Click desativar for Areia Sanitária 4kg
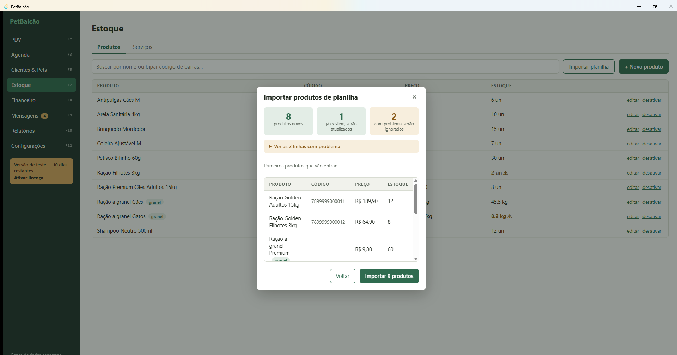677x355 pixels. (652, 114)
